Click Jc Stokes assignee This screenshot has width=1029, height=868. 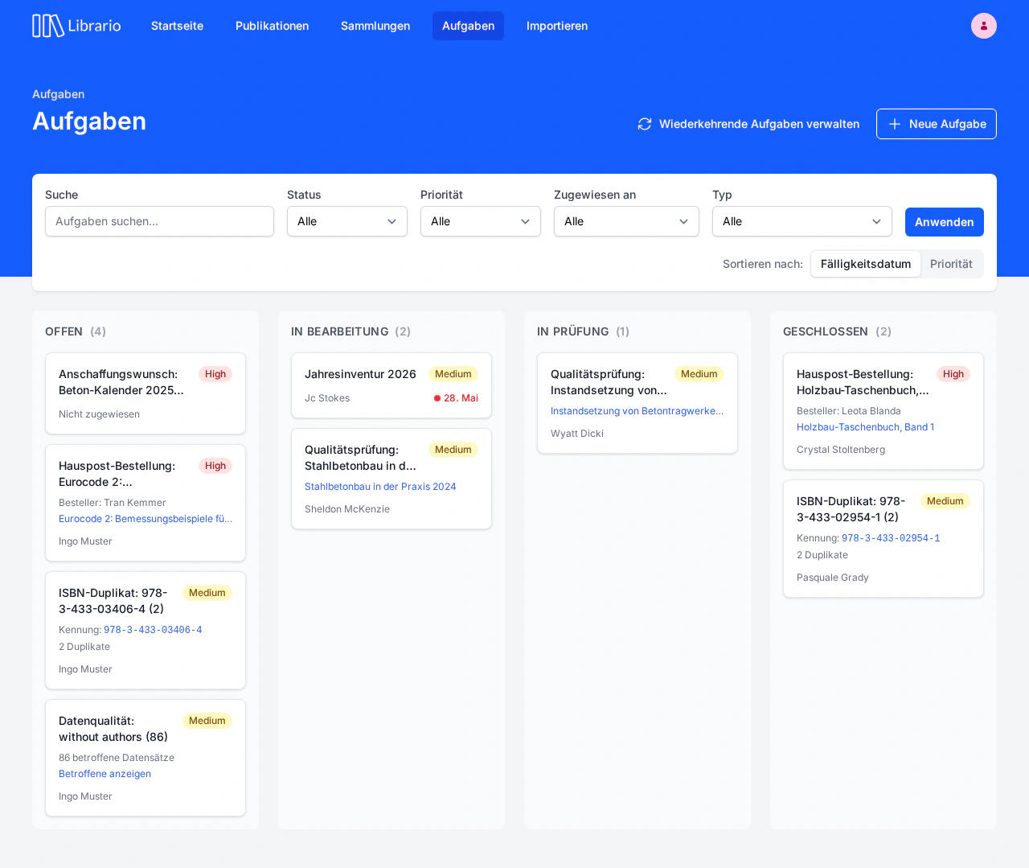pyautogui.click(x=327, y=398)
